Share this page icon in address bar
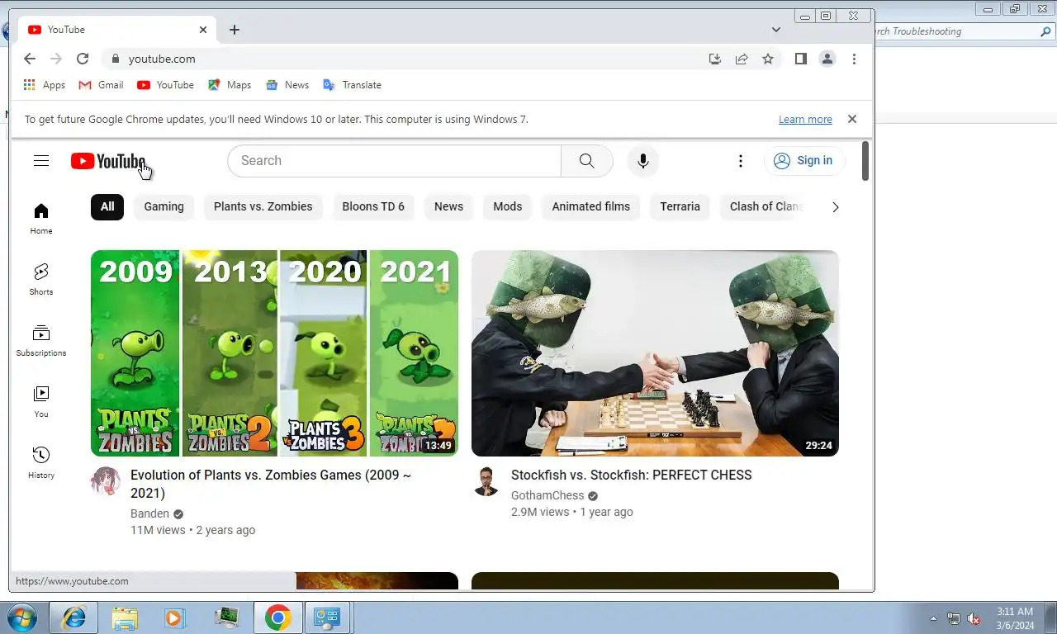 click(x=742, y=59)
